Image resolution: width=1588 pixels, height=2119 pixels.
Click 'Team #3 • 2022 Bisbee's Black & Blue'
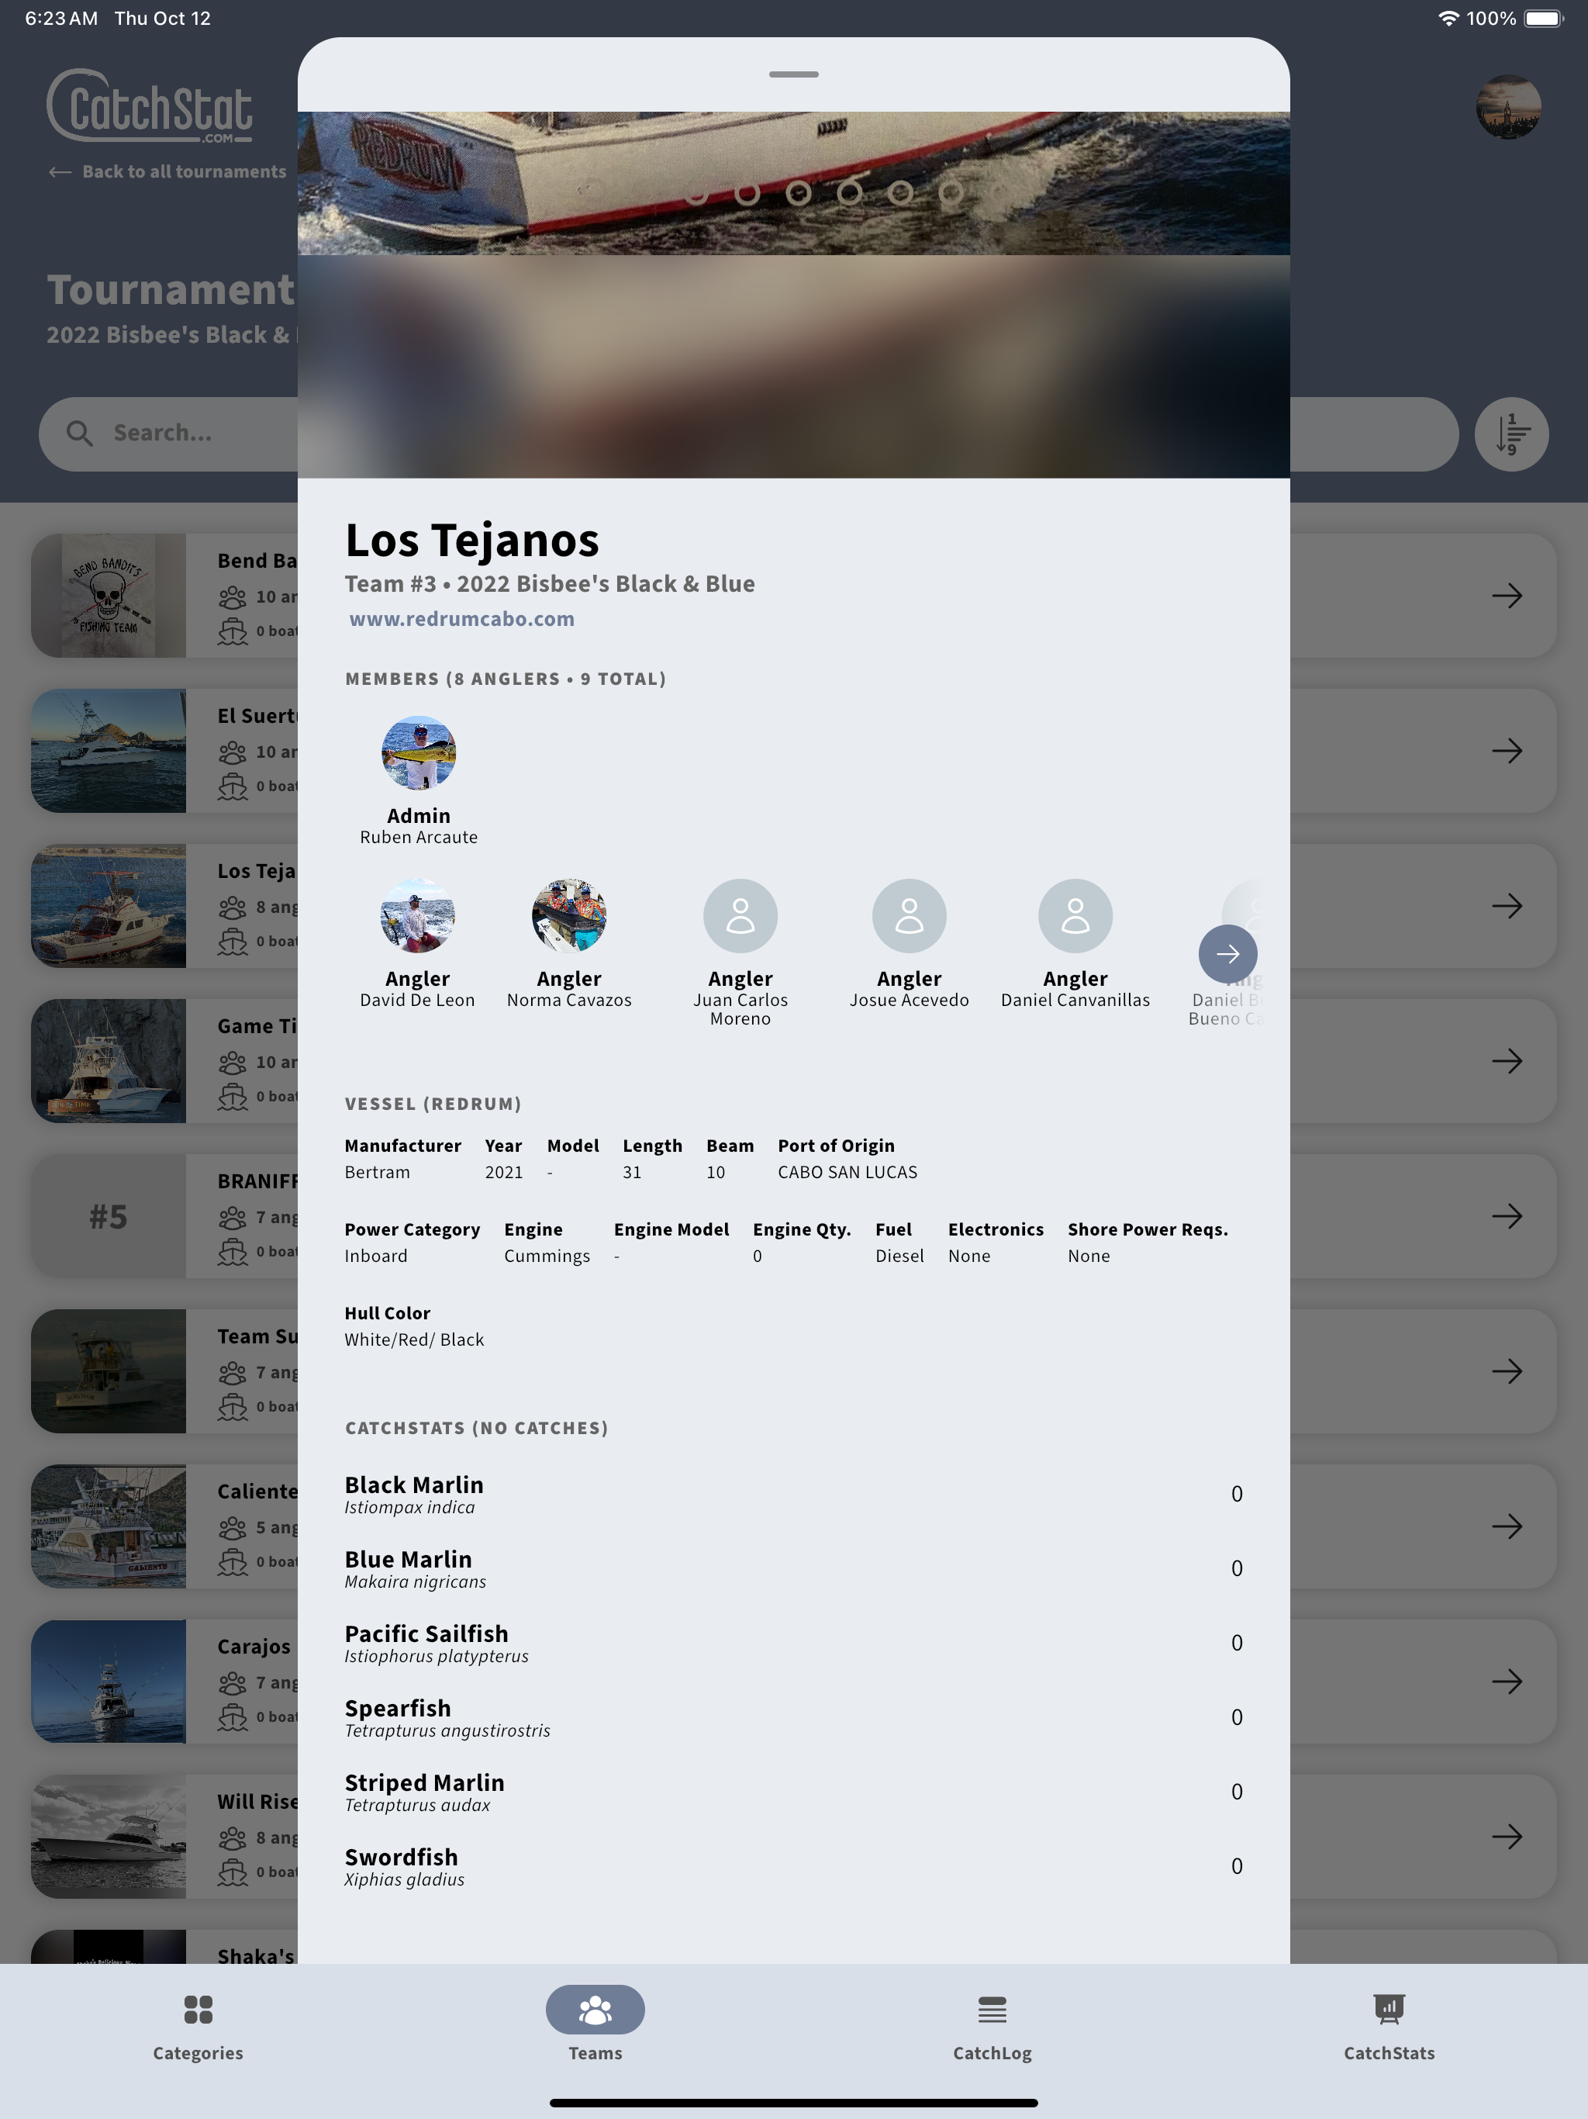click(x=550, y=583)
